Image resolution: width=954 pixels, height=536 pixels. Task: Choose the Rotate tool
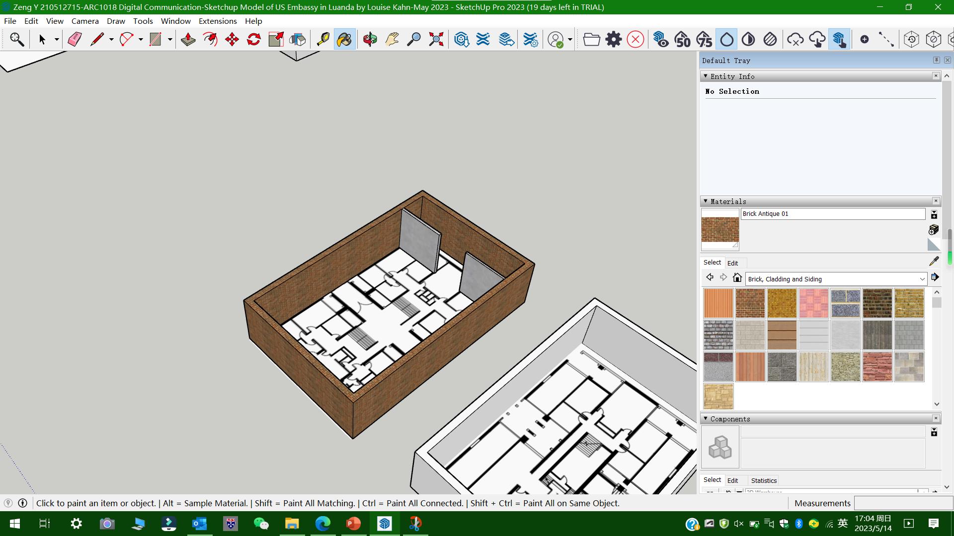254,39
